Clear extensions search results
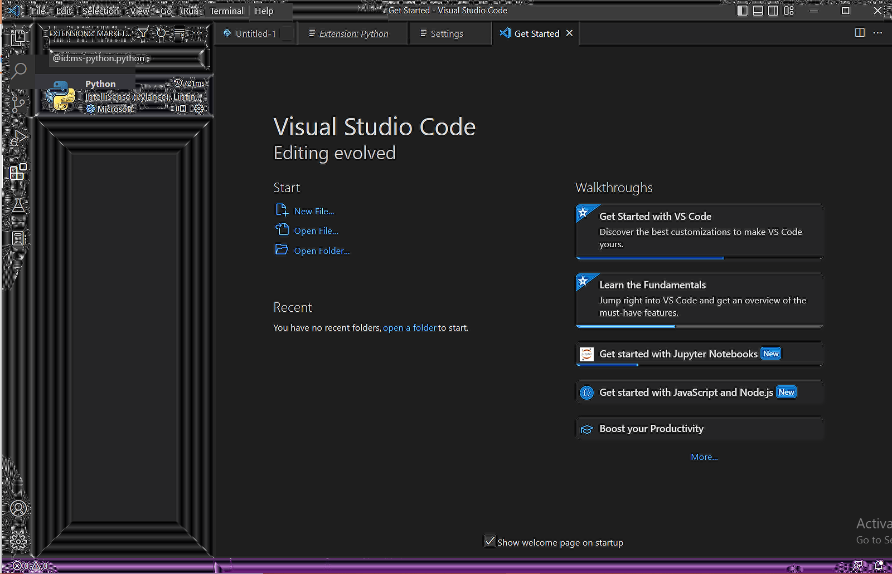The width and height of the screenshot is (892, 574). (x=180, y=33)
